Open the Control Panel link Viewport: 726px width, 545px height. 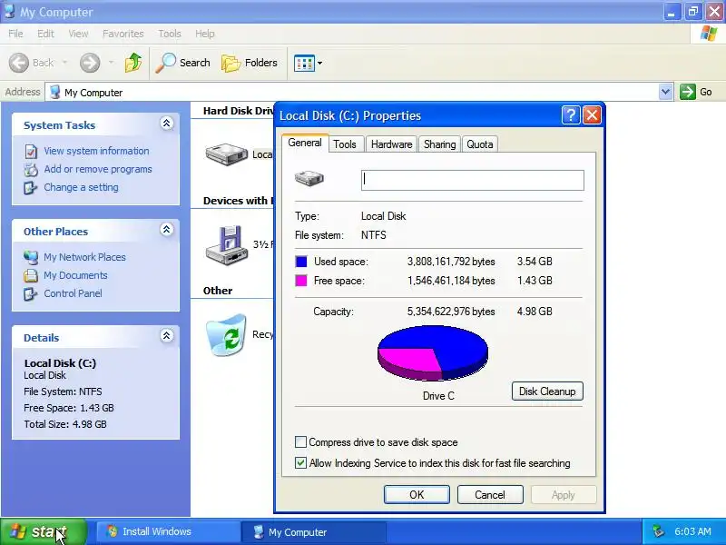(73, 293)
